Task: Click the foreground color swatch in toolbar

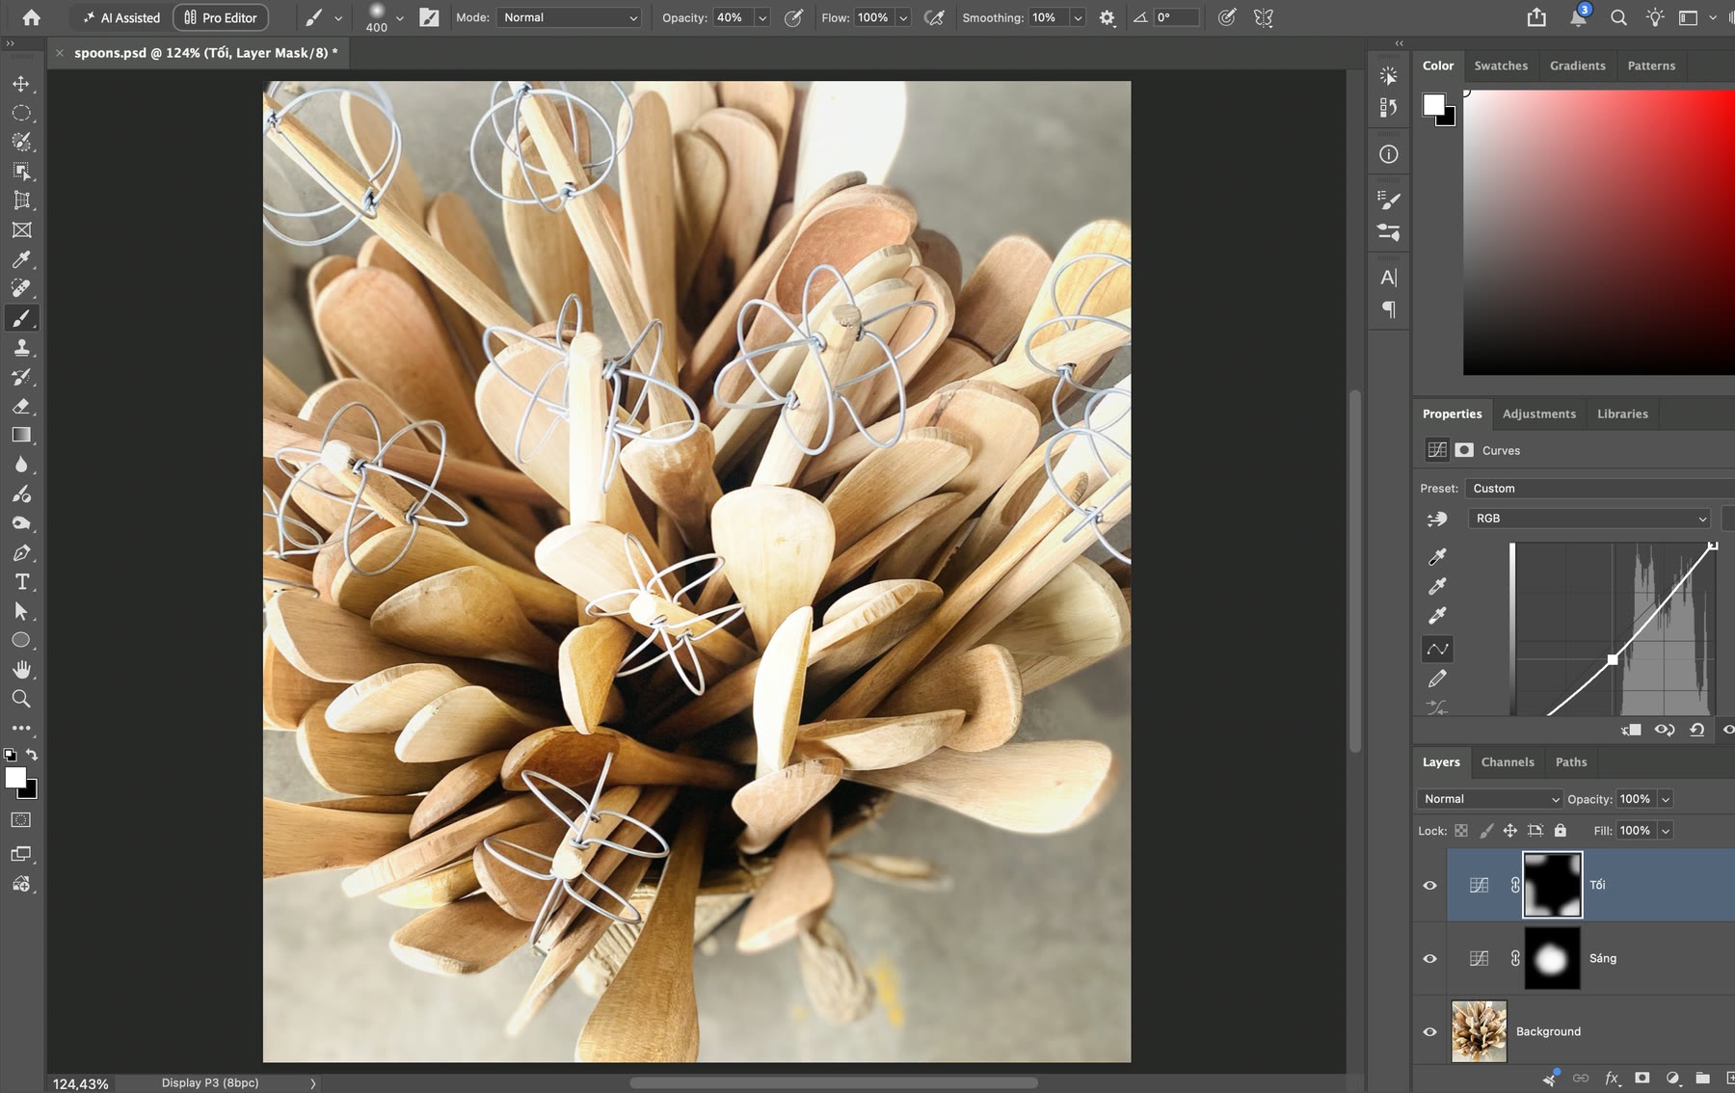Action: 15,778
